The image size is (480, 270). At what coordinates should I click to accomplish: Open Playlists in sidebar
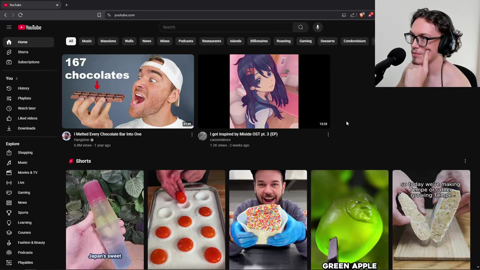28,98
